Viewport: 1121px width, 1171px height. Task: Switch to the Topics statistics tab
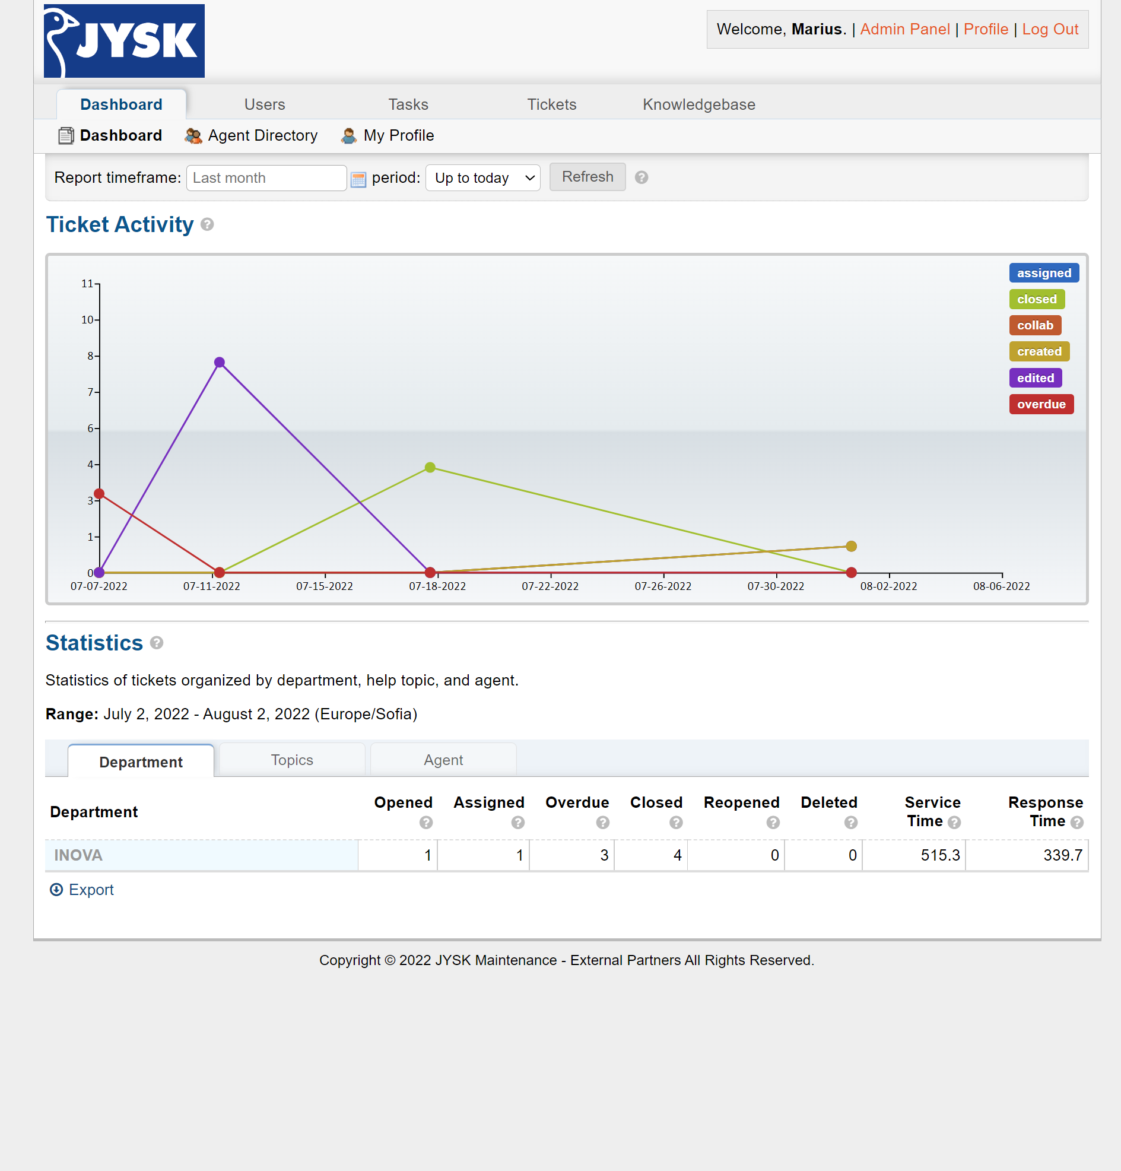[x=291, y=760]
